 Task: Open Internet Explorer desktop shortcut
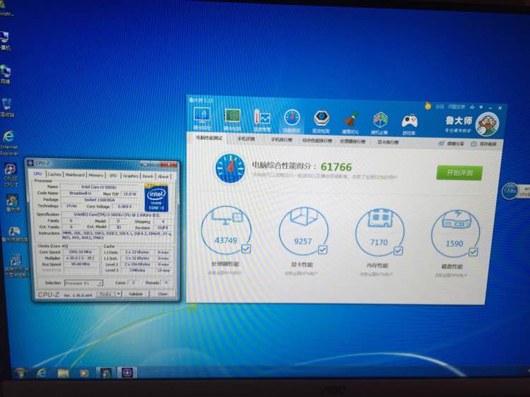click(x=8, y=143)
